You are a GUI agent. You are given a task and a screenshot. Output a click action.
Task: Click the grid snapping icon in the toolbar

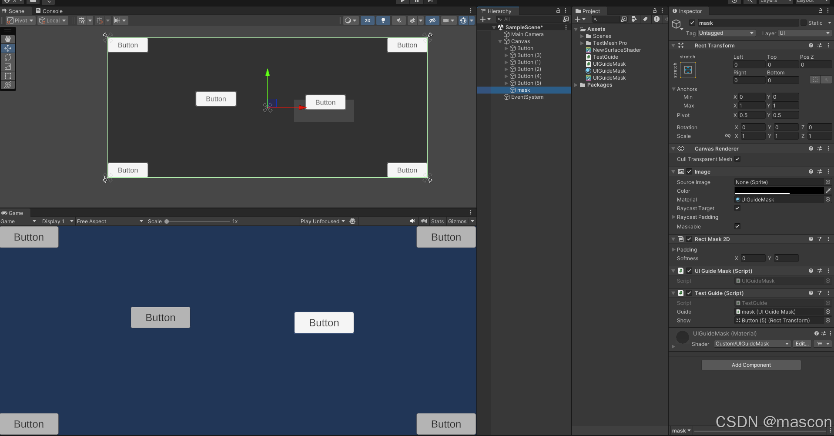99,20
